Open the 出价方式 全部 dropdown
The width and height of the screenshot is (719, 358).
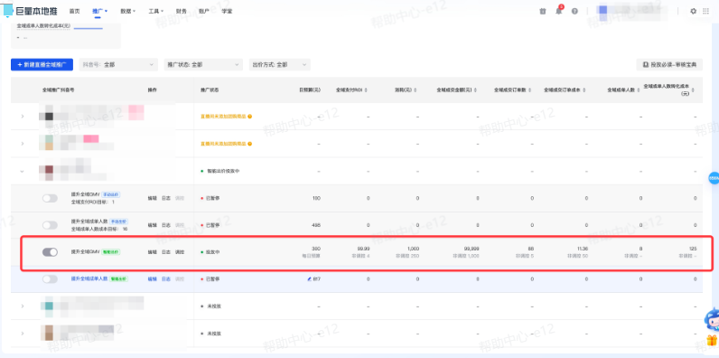click(x=279, y=65)
